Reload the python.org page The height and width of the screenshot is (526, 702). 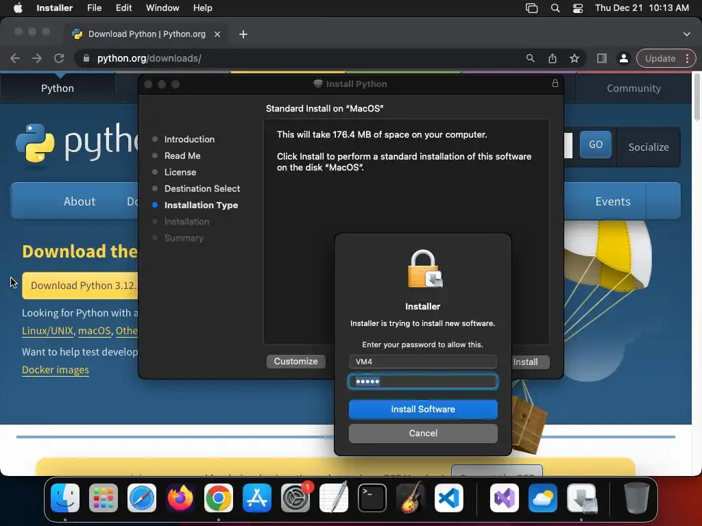click(59, 58)
